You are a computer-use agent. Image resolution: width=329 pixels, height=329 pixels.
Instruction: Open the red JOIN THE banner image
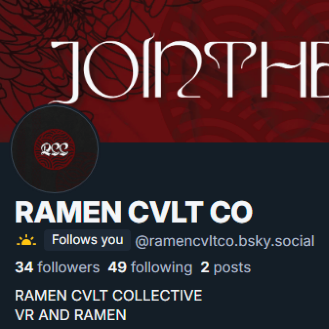(x=164, y=71)
